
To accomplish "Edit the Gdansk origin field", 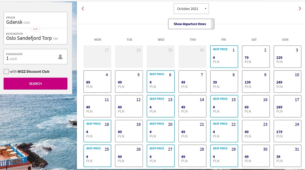I will coord(35,20).
